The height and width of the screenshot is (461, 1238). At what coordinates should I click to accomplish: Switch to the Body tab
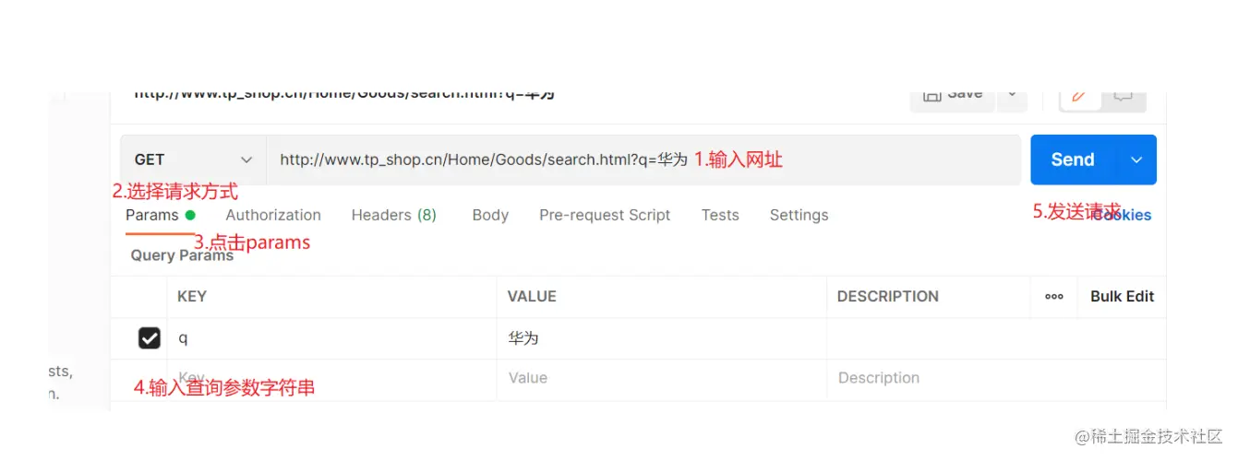click(490, 215)
